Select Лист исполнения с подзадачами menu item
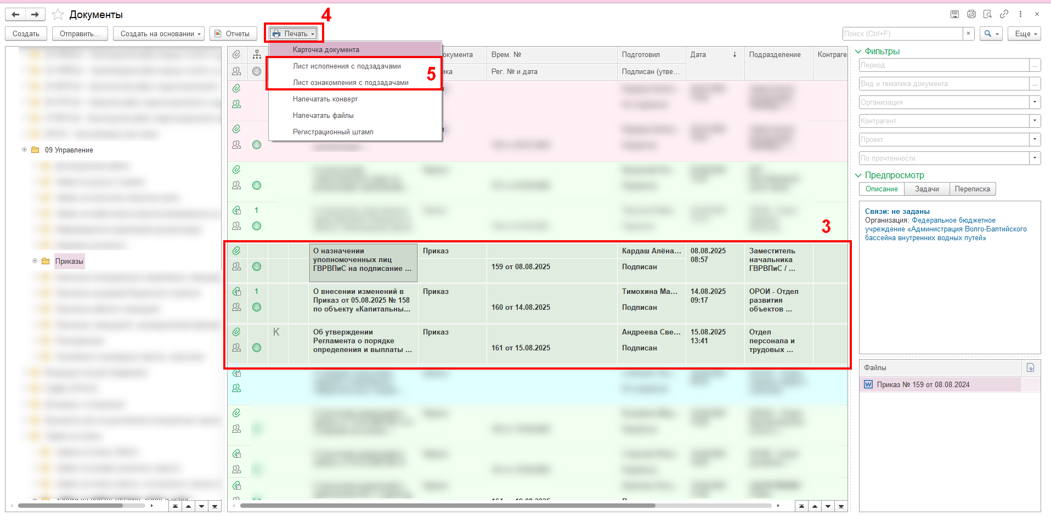The image size is (1051, 516). click(x=347, y=66)
